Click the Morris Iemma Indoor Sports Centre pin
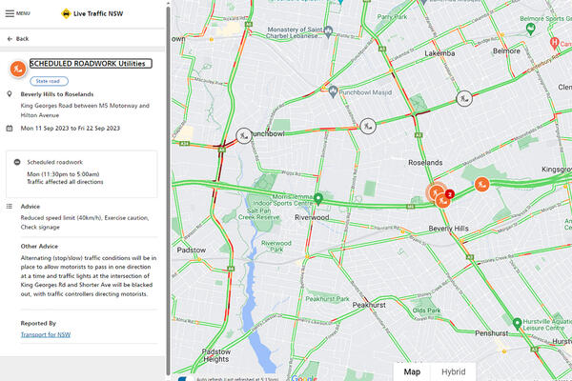 [x=319, y=198]
